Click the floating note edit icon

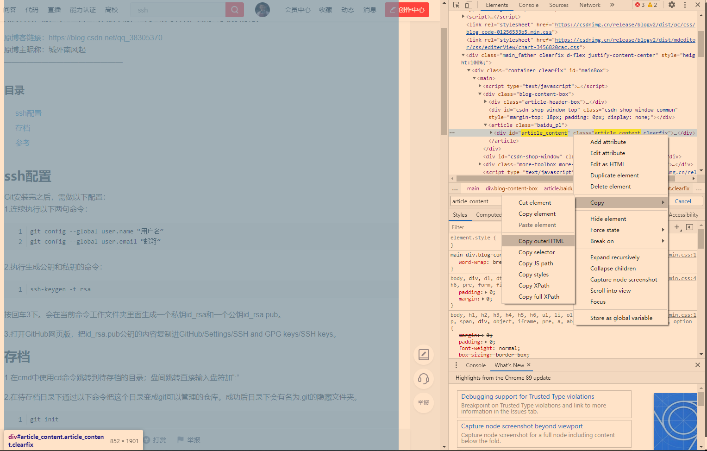pos(424,355)
